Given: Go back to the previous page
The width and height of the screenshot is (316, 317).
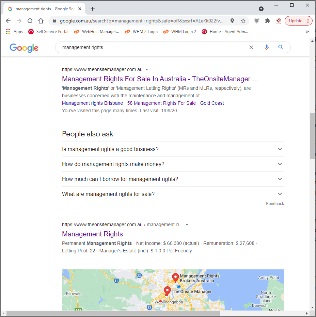Looking at the screenshot, I should pos(8,21).
